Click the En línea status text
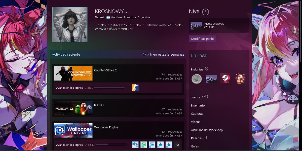The image size is (302, 151). [199, 55]
